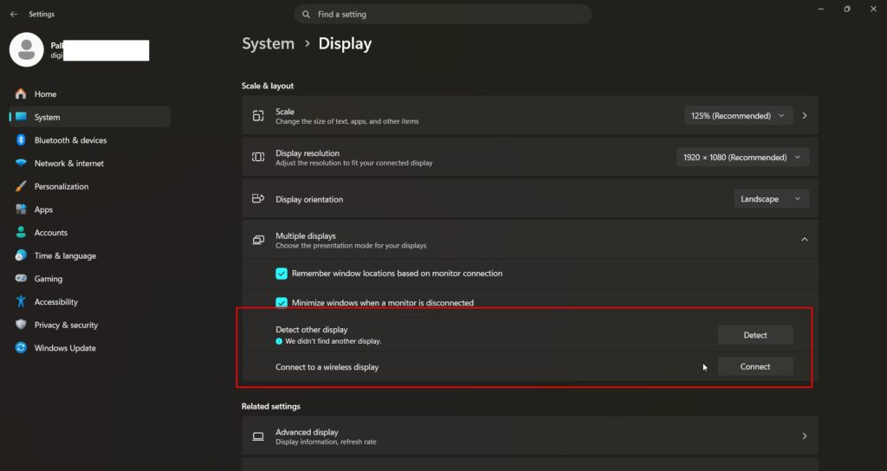The height and width of the screenshot is (471, 887).
Task: Open Advanced display via its chevron
Action: point(805,436)
